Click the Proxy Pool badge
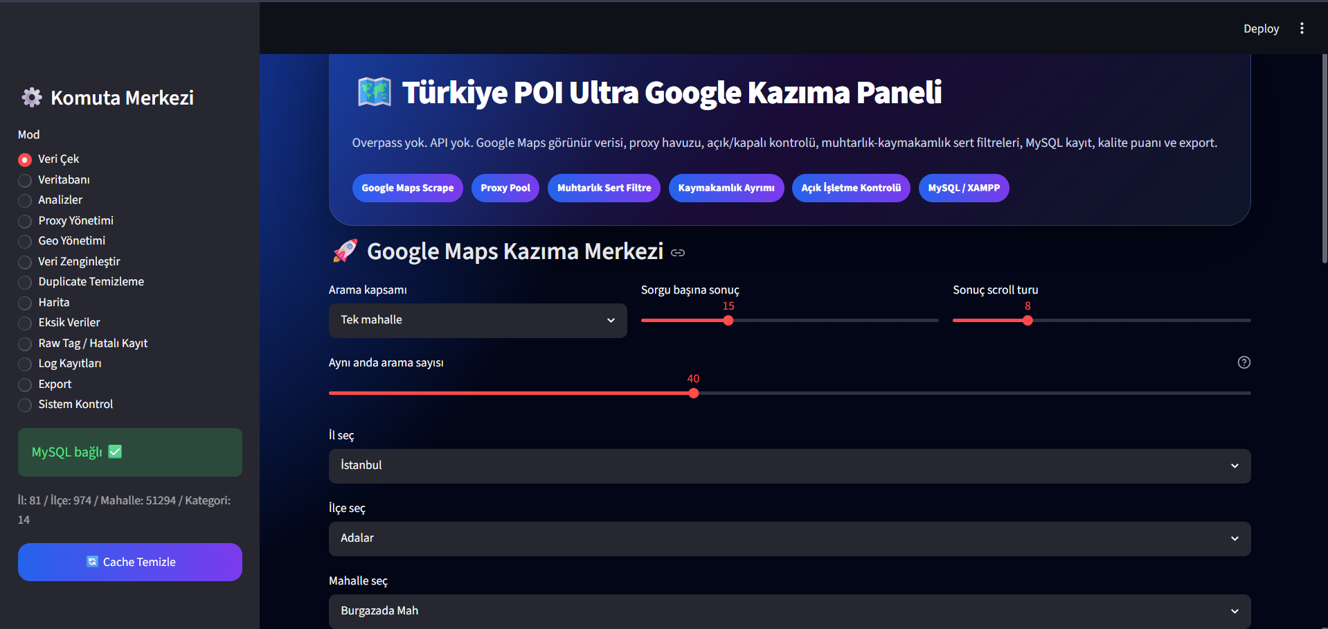 coord(505,188)
